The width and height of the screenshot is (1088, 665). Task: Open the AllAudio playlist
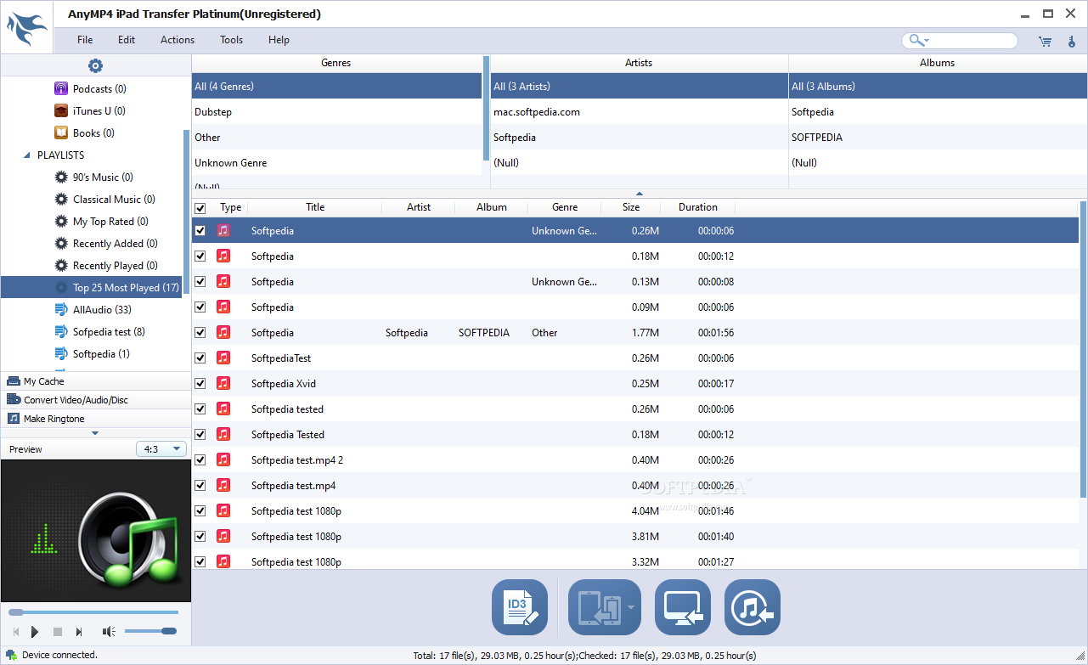pos(102,309)
